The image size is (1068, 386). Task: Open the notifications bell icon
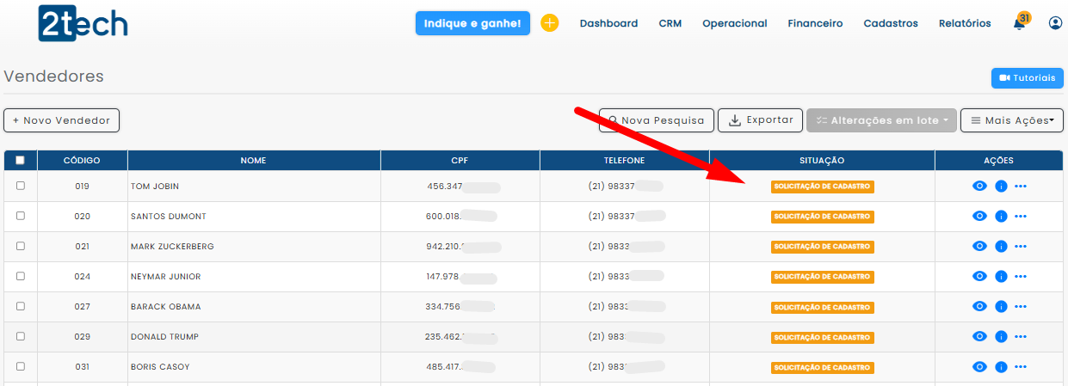pyautogui.click(x=1020, y=24)
